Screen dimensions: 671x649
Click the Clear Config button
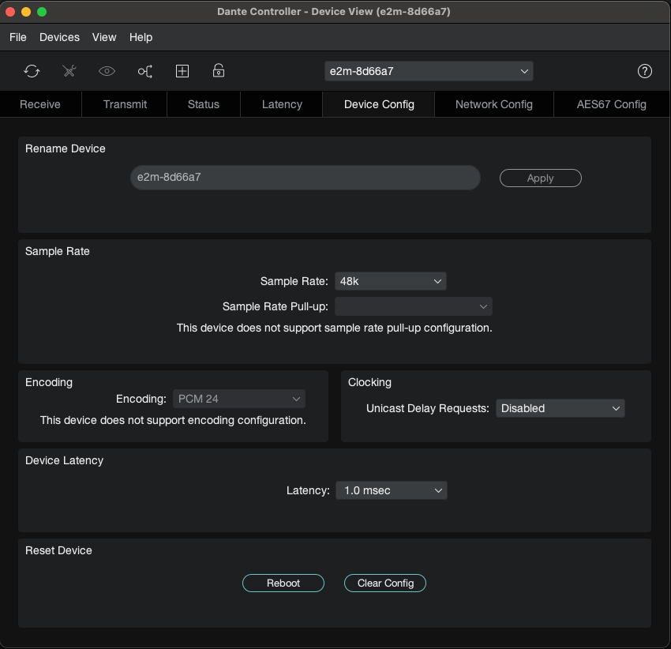tap(385, 583)
